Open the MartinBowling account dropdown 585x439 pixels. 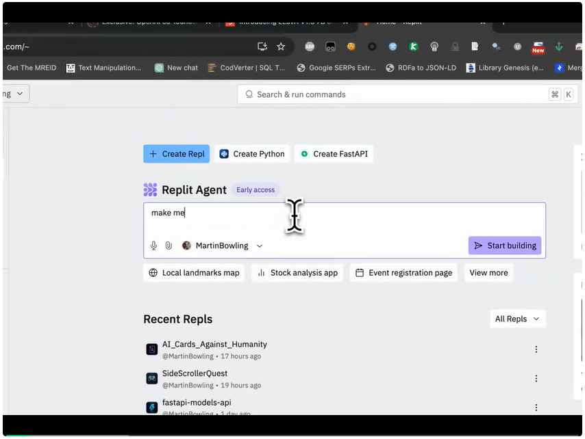coord(223,245)
